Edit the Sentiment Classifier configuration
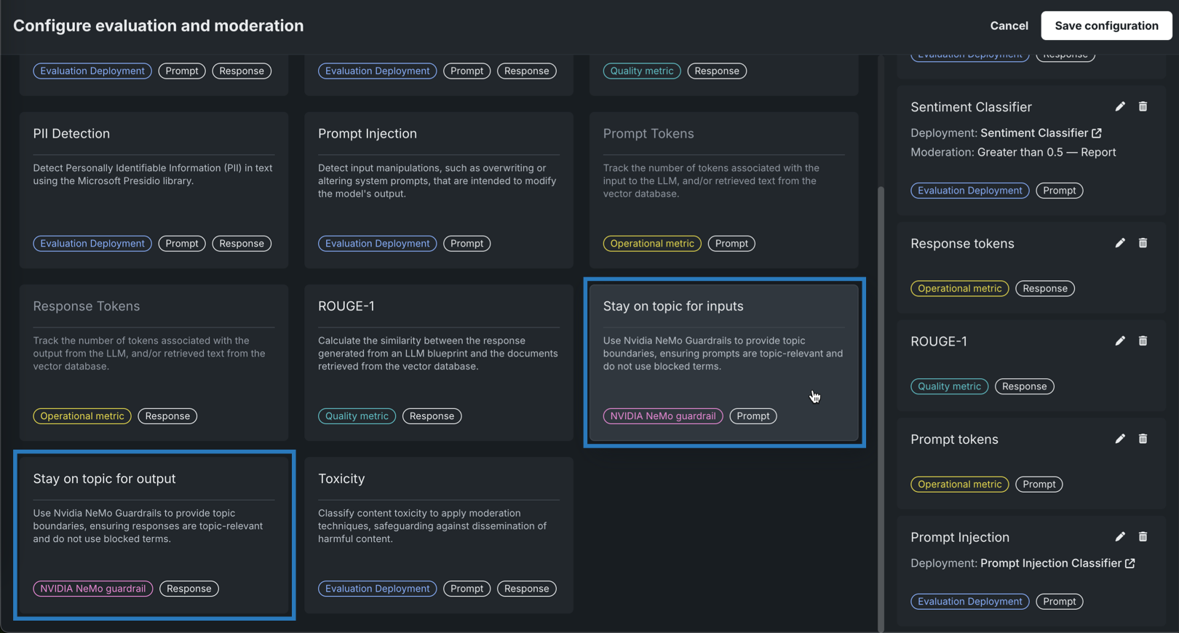The height and width of the screenshot is (633, 1179). 1120,107
